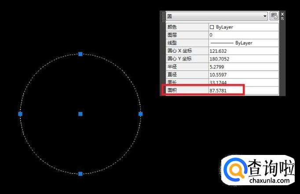Click the 圆心 X 坐标 value 121.632
Screen dimensions: 300x194
(243, 51)
